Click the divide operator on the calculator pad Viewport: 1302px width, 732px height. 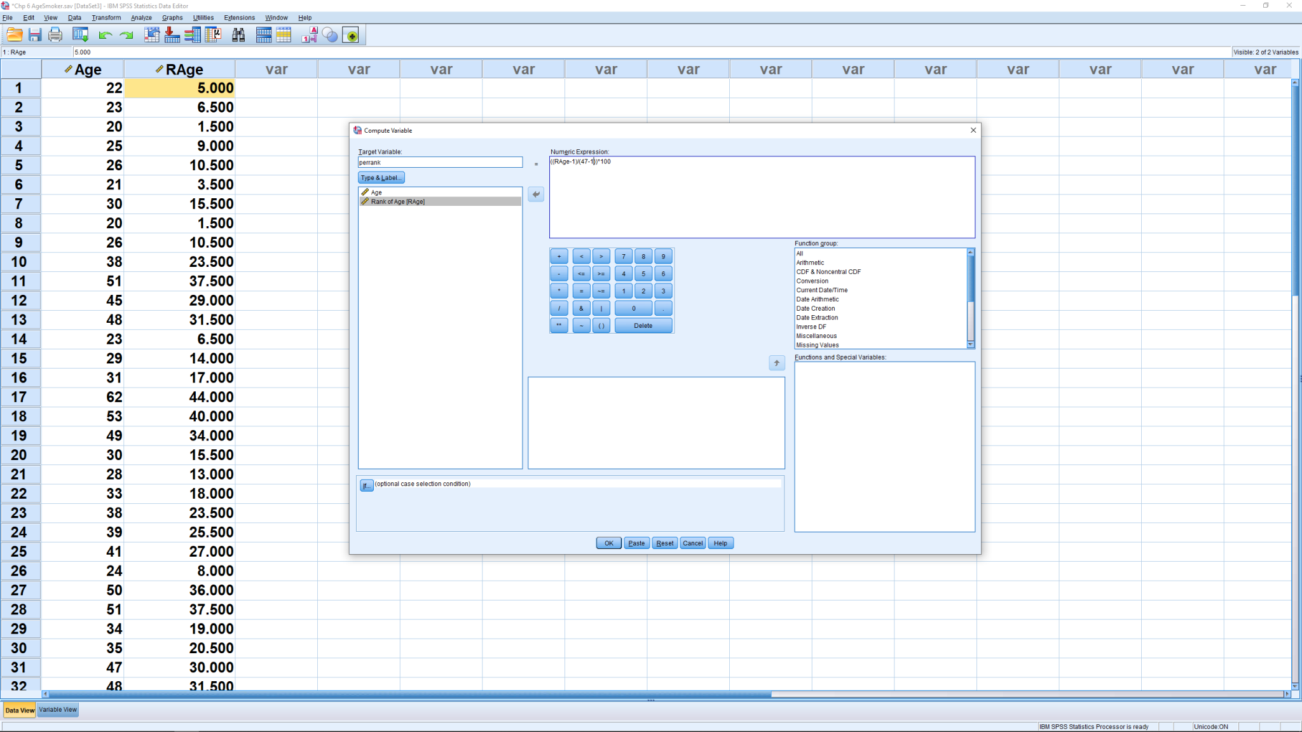(559, 308)
